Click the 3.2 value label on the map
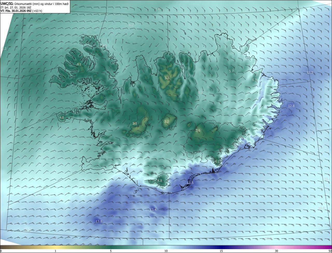Screen dimensions: 332x253 167,121
